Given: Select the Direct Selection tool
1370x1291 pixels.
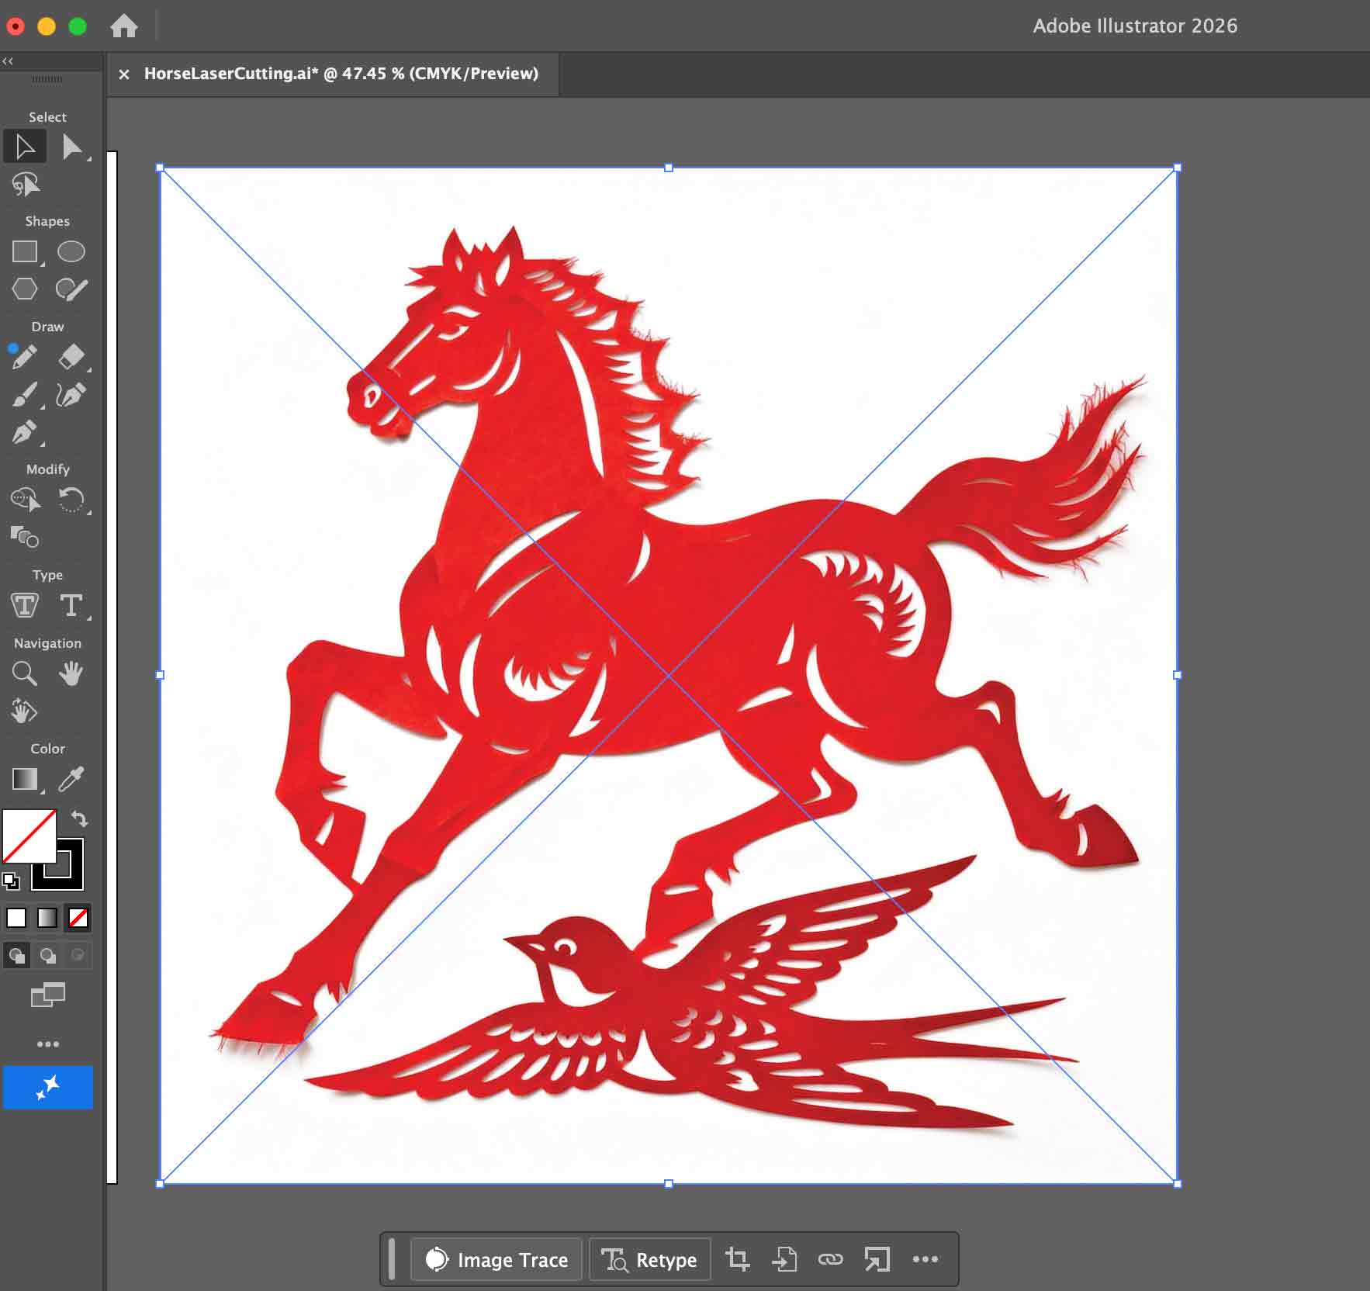Looking at the screenshot, I should click(74, 146).
